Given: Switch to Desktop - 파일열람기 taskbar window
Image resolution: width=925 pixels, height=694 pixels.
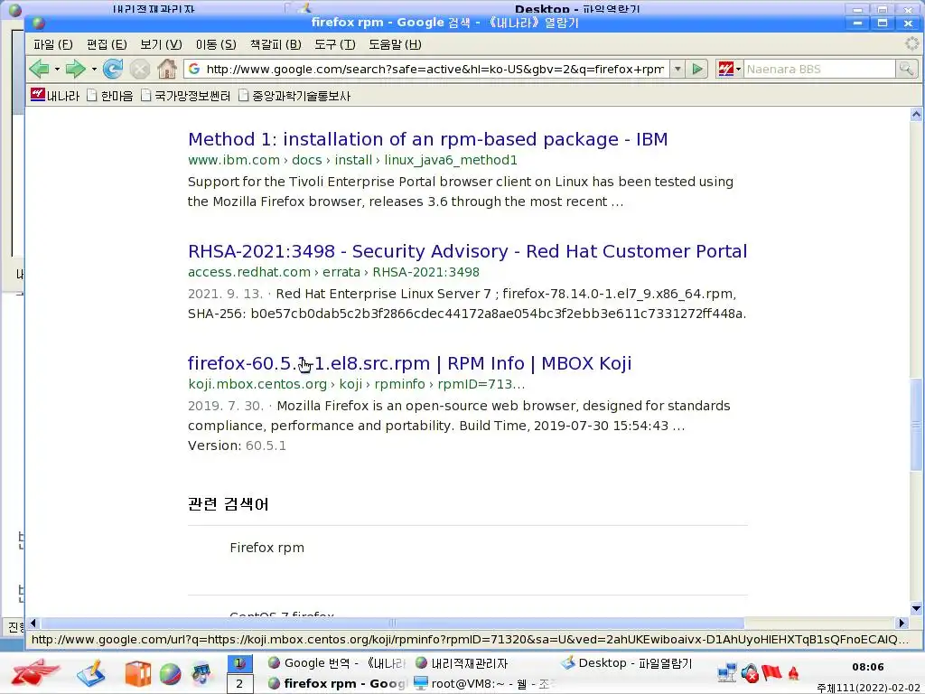Looking at the screenshot, I should click(626, 663).
